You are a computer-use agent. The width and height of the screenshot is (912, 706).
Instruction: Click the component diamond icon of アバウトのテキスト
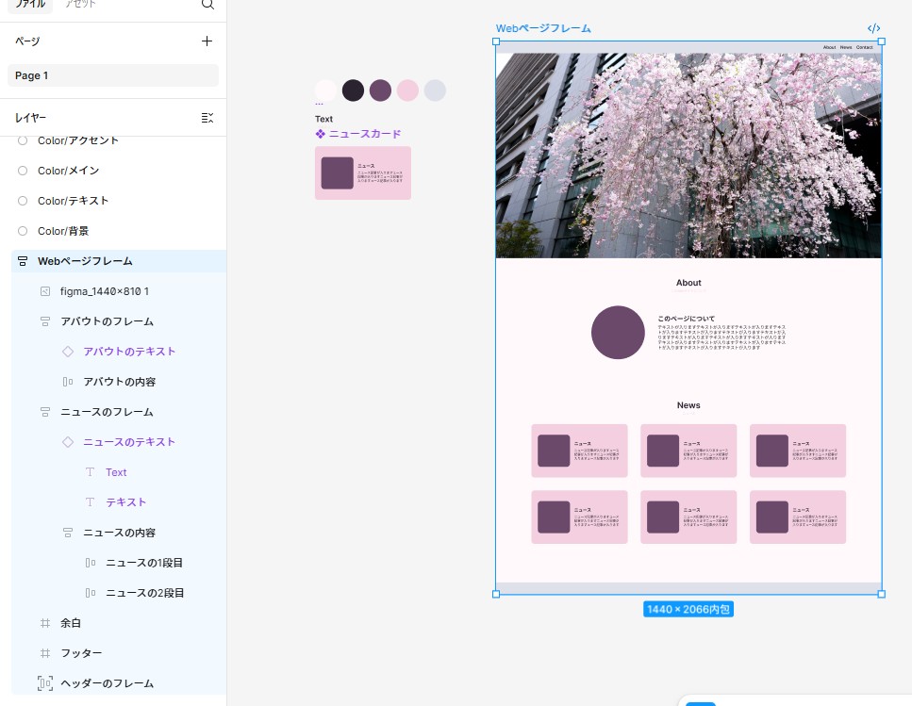(68, 352)
